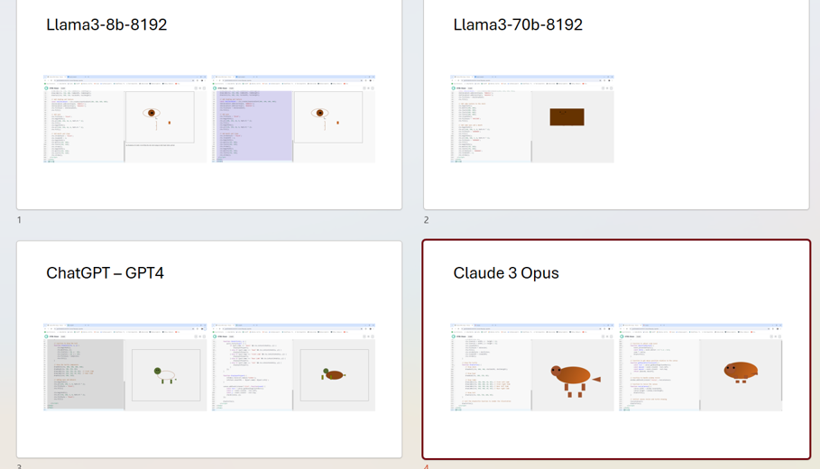Image resolution: width=820 pixels, height=469 pixels.
Task: Click Claude screenshot of capybara with long legs
Action: pyautogui.click(x=532, y=367)
